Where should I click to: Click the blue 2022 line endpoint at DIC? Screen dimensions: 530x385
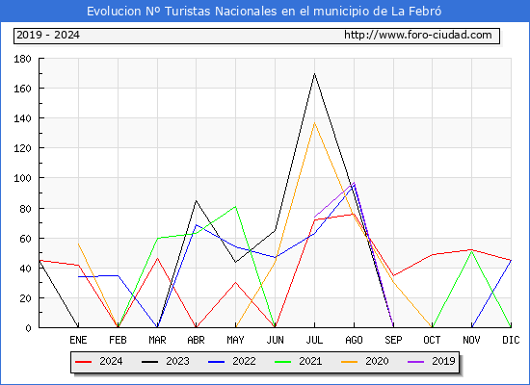coord(511,261)
